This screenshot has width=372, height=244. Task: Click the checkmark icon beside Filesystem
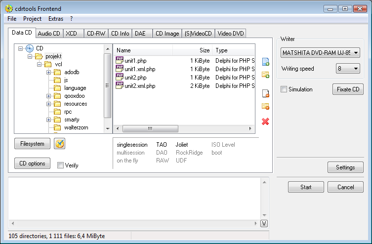point(60,144)
